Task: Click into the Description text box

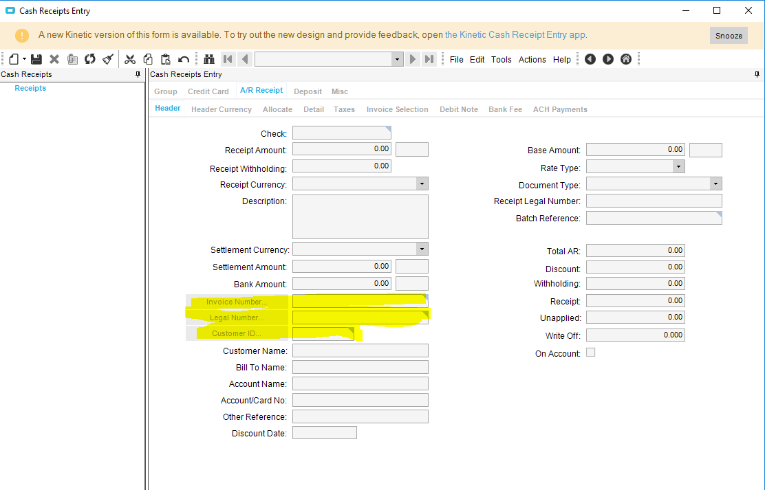Action: [x=360, y=217]
